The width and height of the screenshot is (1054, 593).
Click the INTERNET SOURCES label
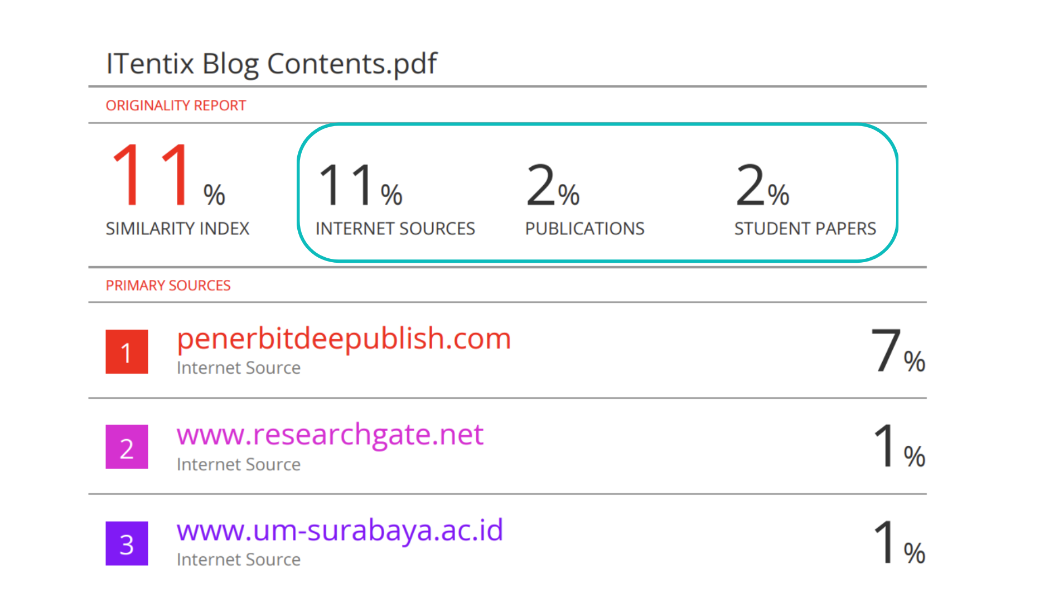[x=395, y=229]
